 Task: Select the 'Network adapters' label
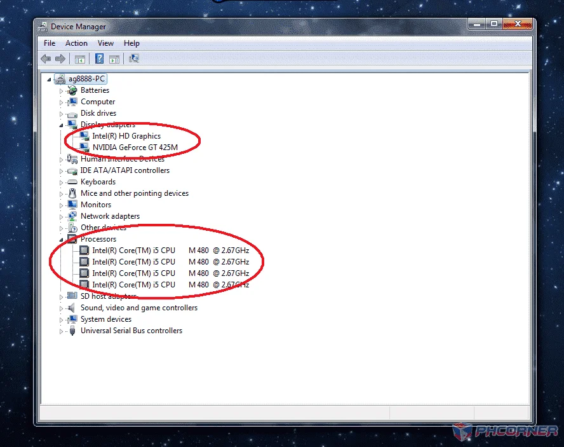coord(110,216)
